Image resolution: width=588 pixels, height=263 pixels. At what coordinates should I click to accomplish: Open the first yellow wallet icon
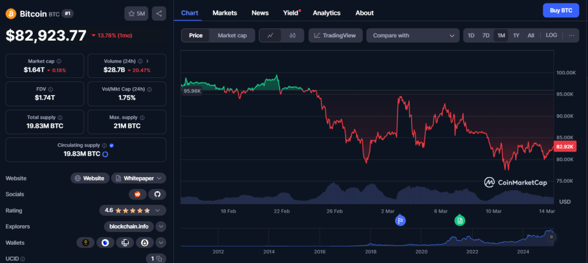click(86, 243)
